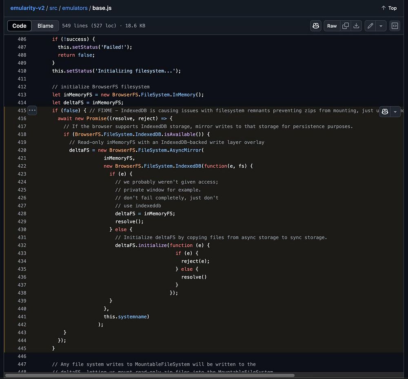Viewport: 408px width, 379px height.
Task: Open Copilot from the file toolbar
Action: pyautogui.click(x=316, y=26)
